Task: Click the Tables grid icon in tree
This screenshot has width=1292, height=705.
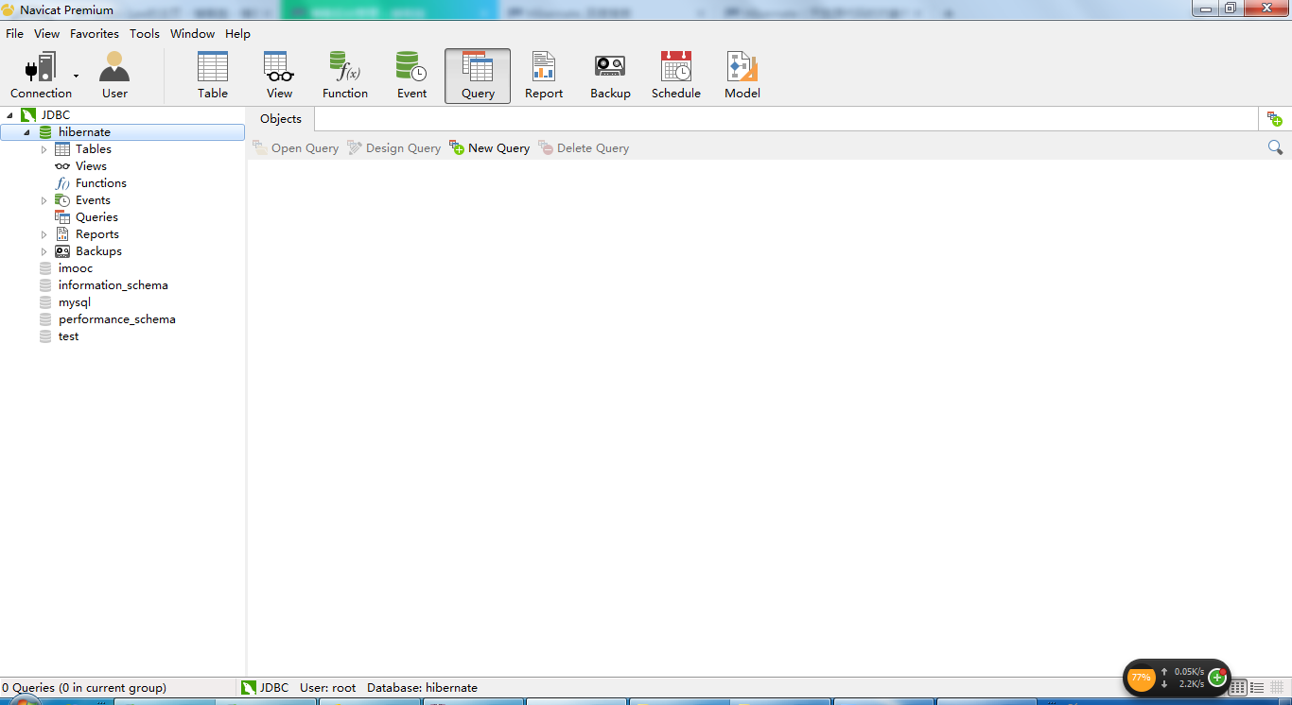Action: [x=62, y=149]
